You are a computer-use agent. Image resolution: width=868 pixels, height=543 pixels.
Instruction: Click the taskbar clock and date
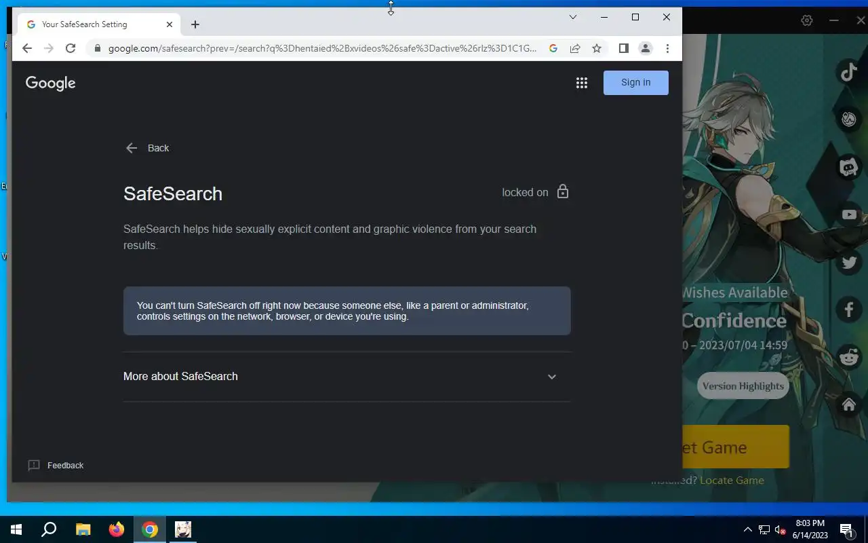(x=810, y=529)
